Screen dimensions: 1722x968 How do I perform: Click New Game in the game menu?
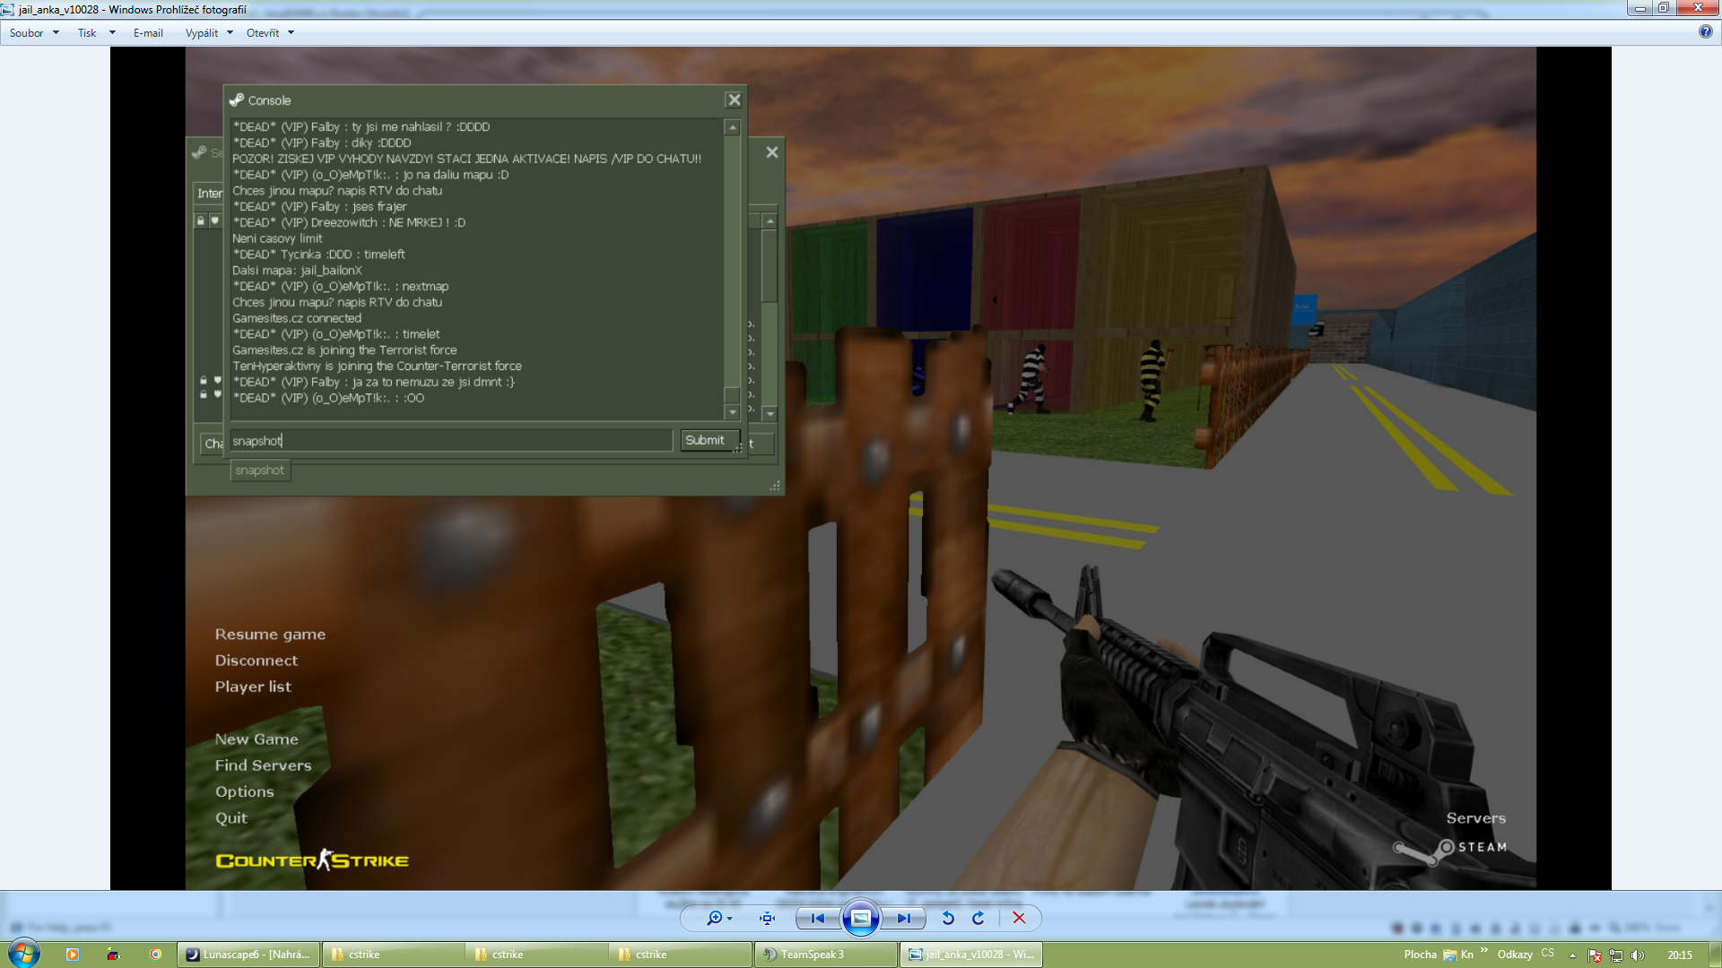(x=257, y=739)
